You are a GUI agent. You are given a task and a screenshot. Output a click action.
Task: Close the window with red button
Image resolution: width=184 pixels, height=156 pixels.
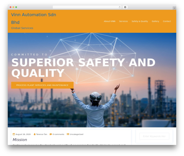(x=11, y=7)
